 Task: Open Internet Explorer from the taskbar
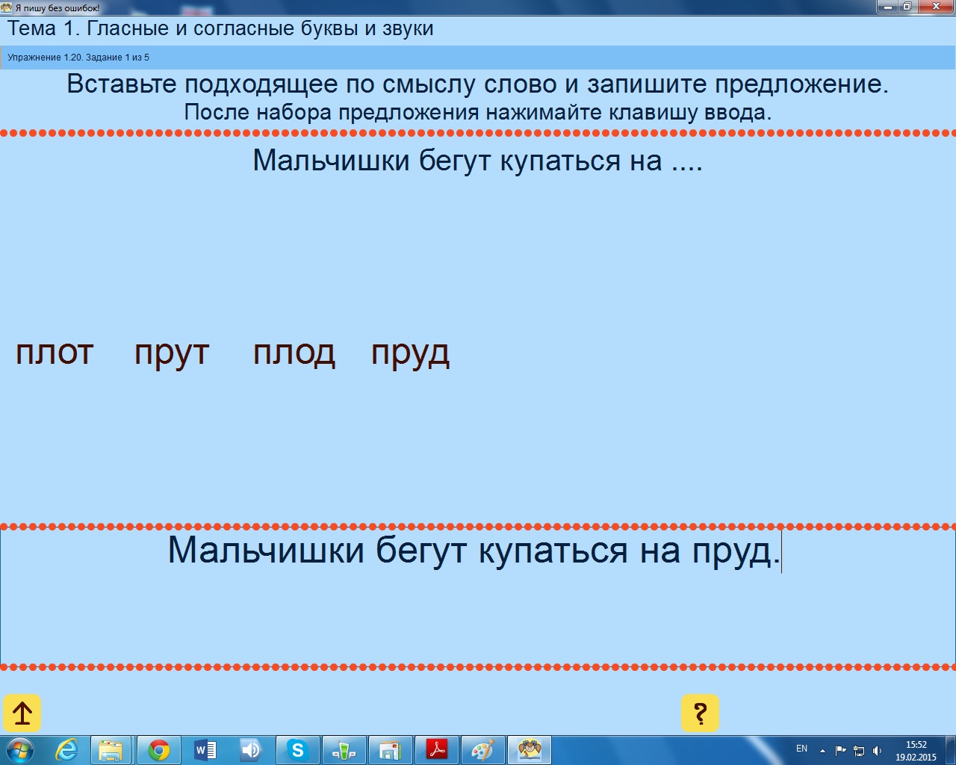66,750
